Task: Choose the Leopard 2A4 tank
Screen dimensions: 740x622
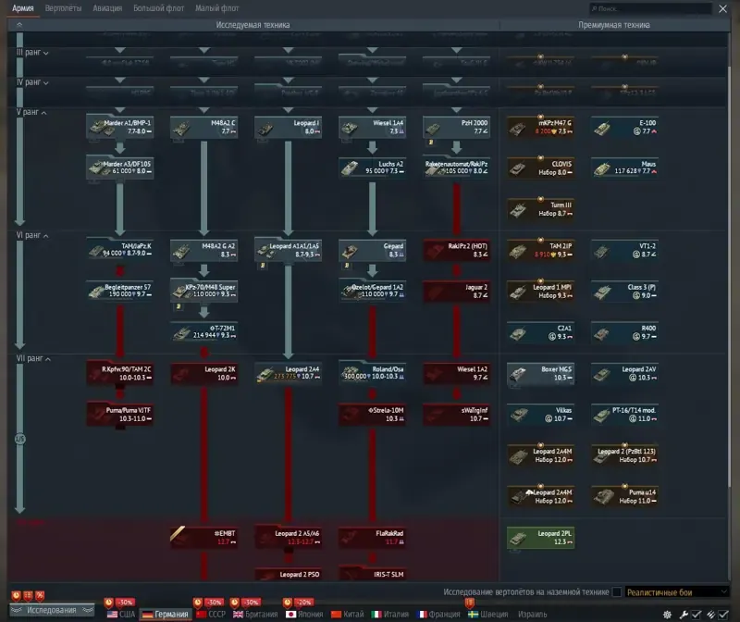Action: pos(288,373)
